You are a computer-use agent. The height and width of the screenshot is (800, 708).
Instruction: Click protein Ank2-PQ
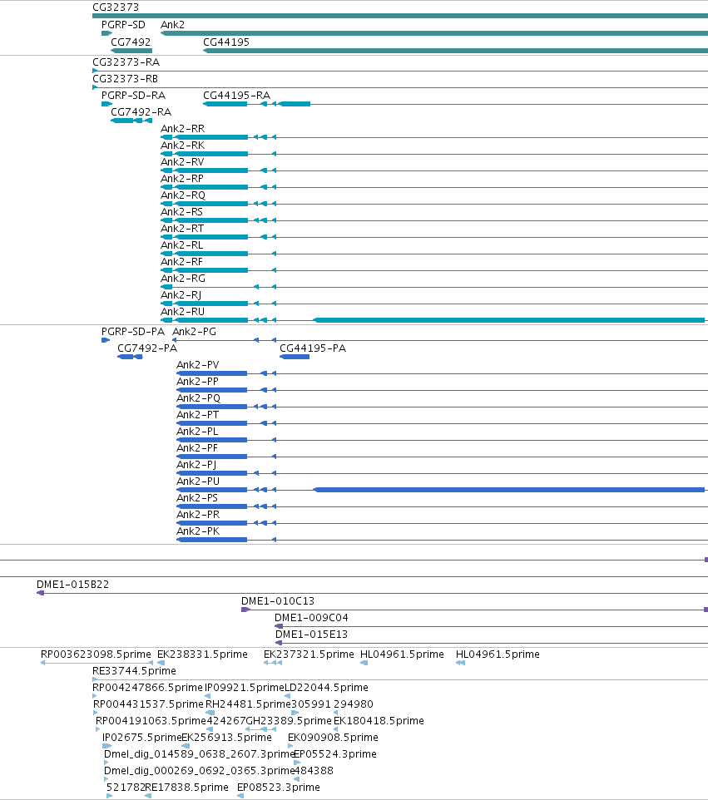(x=198, y=398)
